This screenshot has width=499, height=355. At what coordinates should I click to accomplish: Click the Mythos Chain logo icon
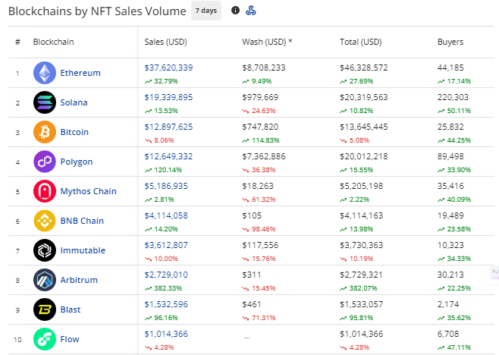[x=45, y=191]
